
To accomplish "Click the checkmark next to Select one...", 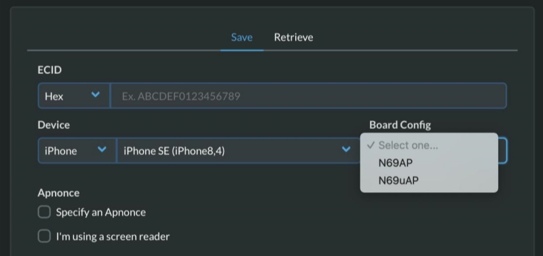I will coord(371,145).
